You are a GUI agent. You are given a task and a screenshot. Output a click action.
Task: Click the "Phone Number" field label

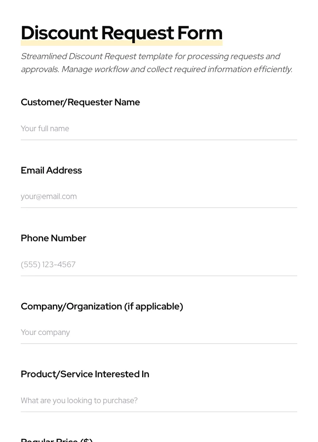click(54, 238)
